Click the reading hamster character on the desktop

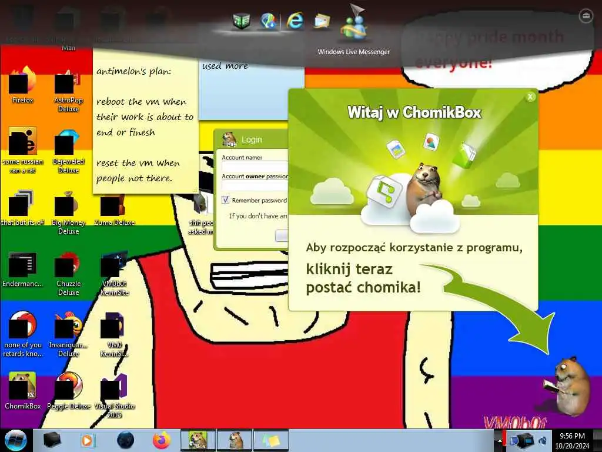click(x=567, y=385)
